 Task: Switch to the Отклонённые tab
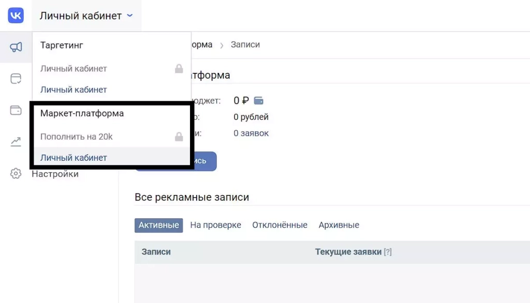click(280, 225)
